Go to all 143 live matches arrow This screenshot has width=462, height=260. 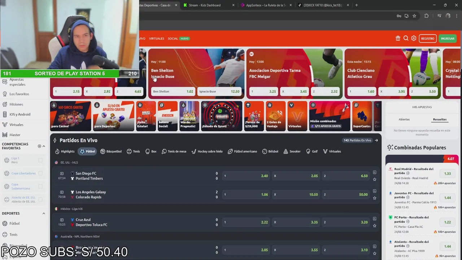click(x=376, y=140)
